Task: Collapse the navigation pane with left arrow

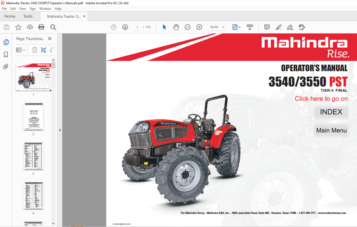Action: click(60, 130)
